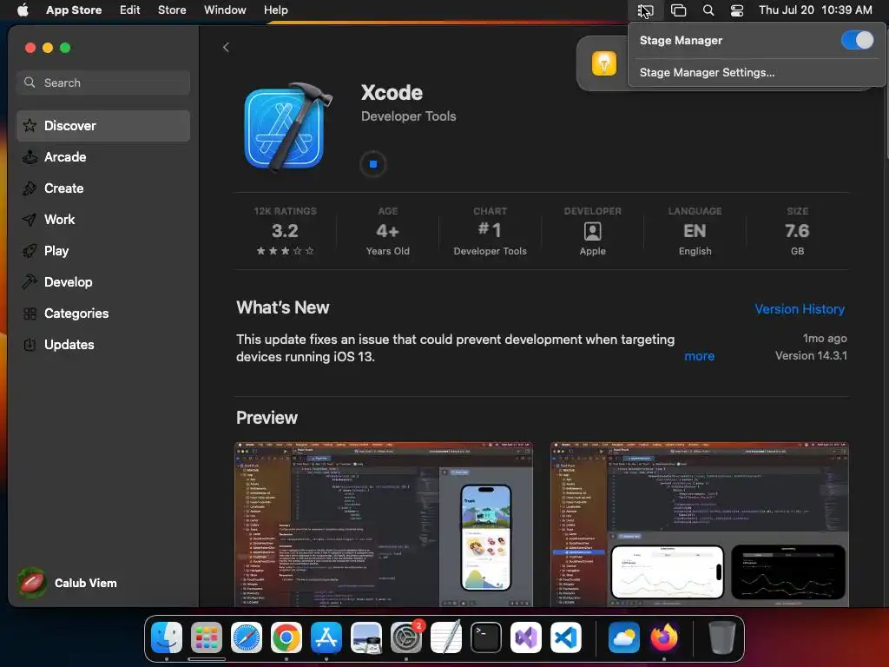Open Terminal from the Dock

pos(486,637)
